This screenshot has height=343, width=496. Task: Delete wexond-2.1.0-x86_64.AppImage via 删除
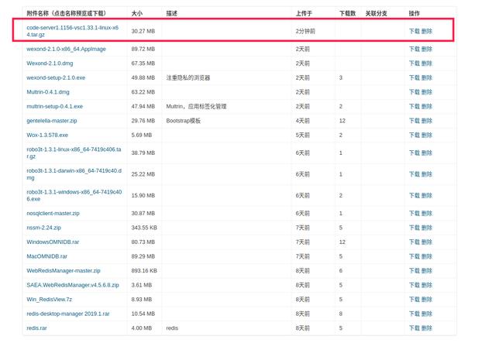(427, 49)
